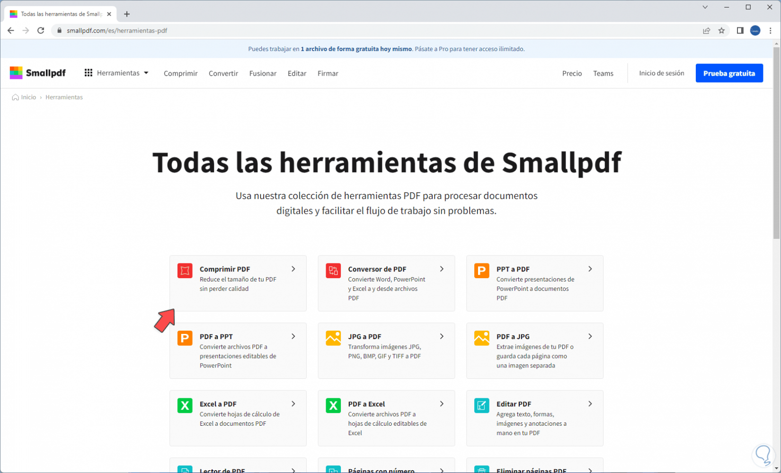Image resolution: width=781 pixels, height=473 pixels.
Task: View site security lock information
Action: [x=59, y=30]
